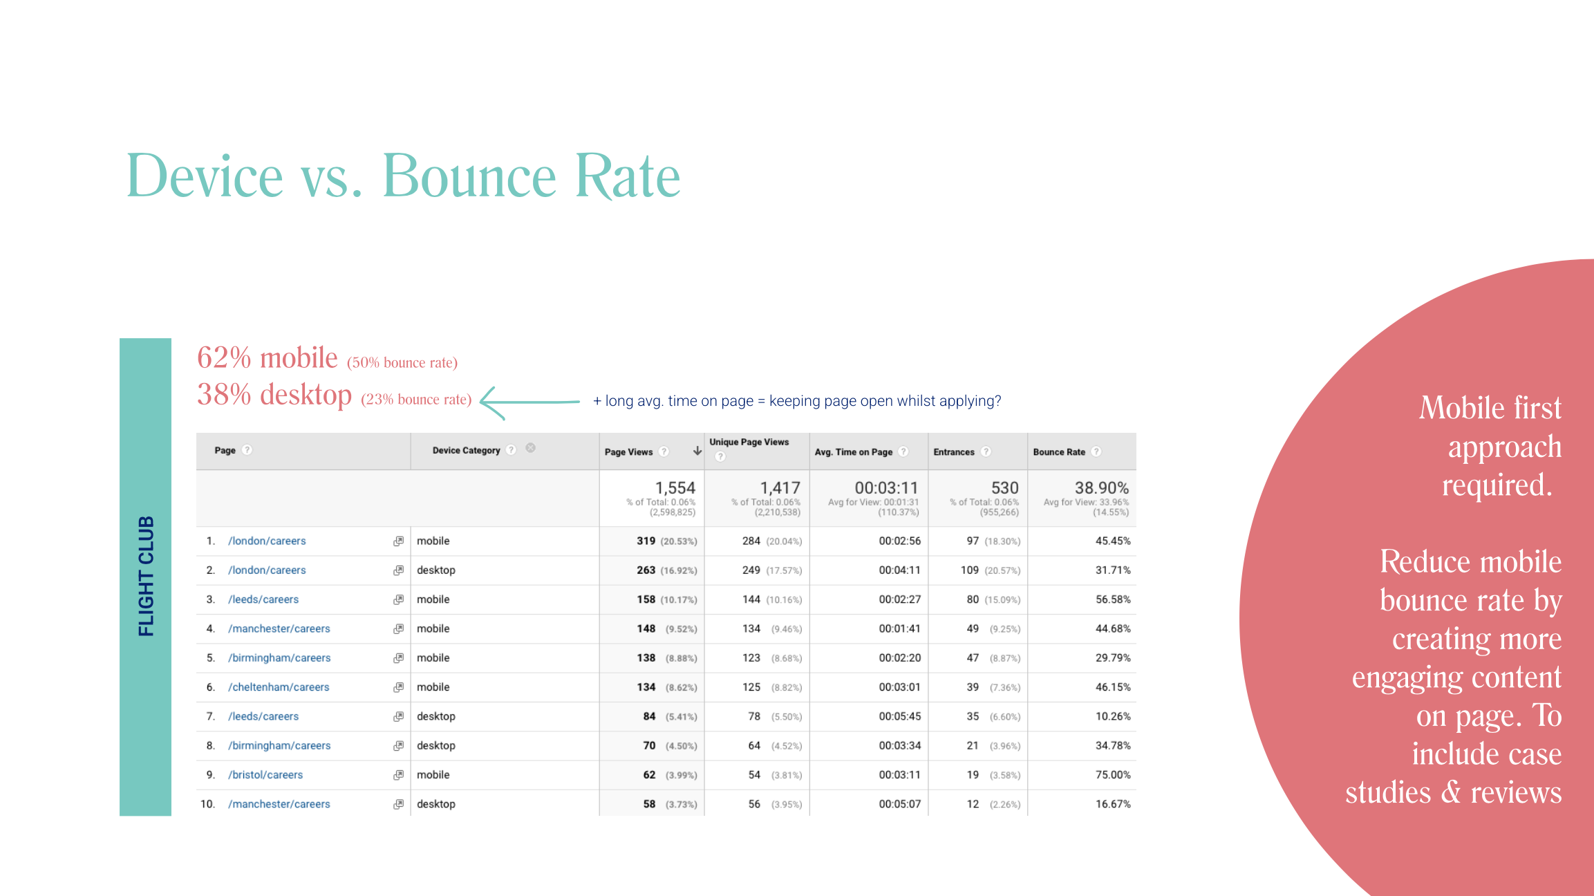This screenshot has width=1594, height=896.
Task: Click the open-page icon for /cheltenham/careers
Action: [x=398, y=687]
